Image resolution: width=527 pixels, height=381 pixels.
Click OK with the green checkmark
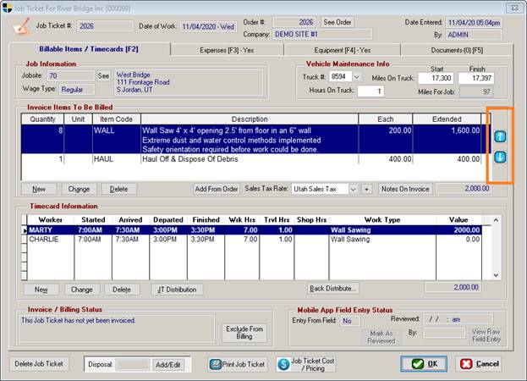[x=424, y=364]
